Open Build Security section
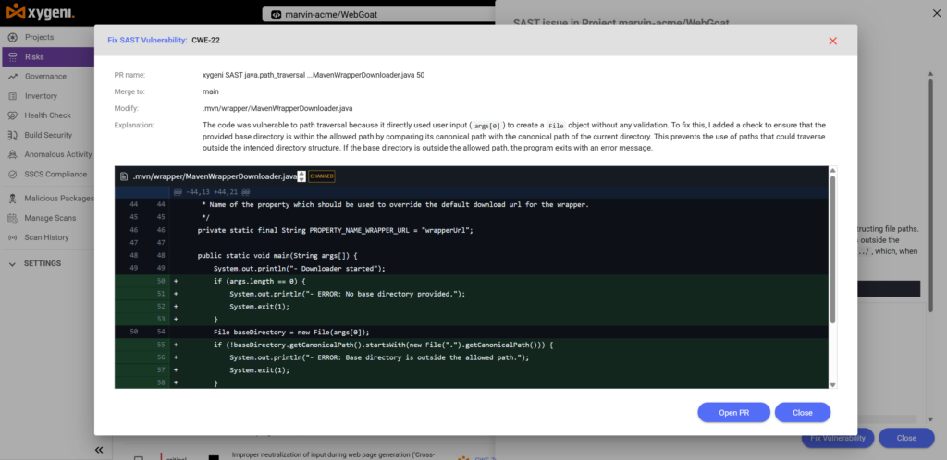 coord(48,135)
